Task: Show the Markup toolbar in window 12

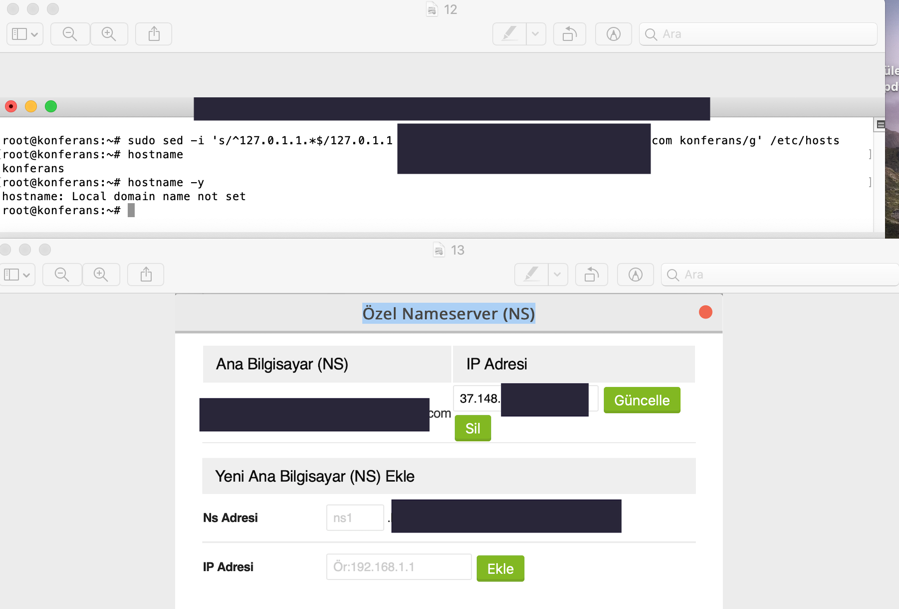Action: (x=614, y=34)
